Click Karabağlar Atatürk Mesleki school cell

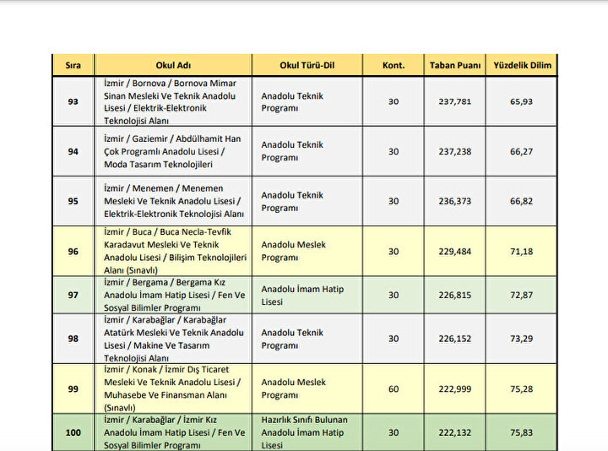pos(173,339)
